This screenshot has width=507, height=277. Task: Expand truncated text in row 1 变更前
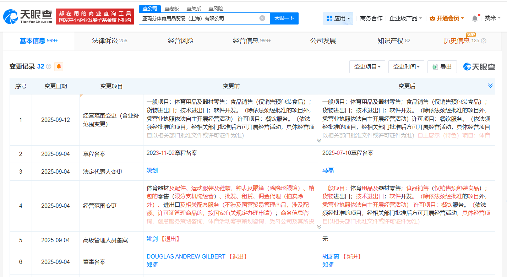(319, 141)
